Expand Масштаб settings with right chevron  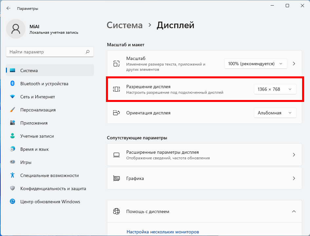(x=294, y=64)
